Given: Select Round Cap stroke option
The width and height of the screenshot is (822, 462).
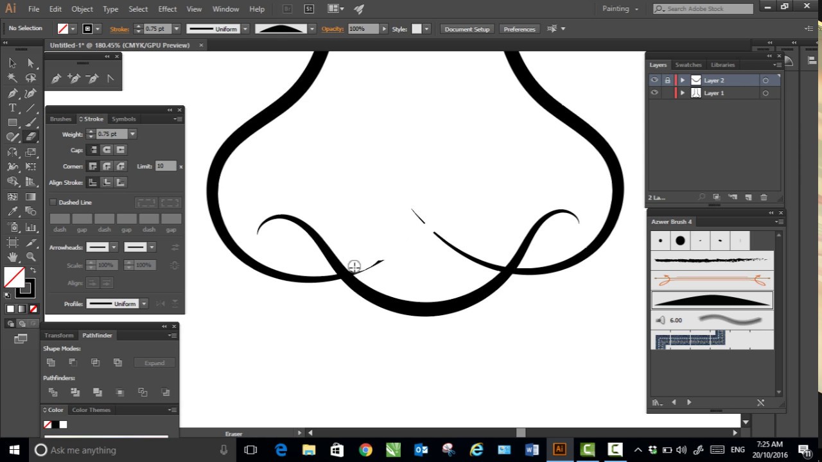Looking at the screenshot, I should pyautogui.click(x=107, y=150).
